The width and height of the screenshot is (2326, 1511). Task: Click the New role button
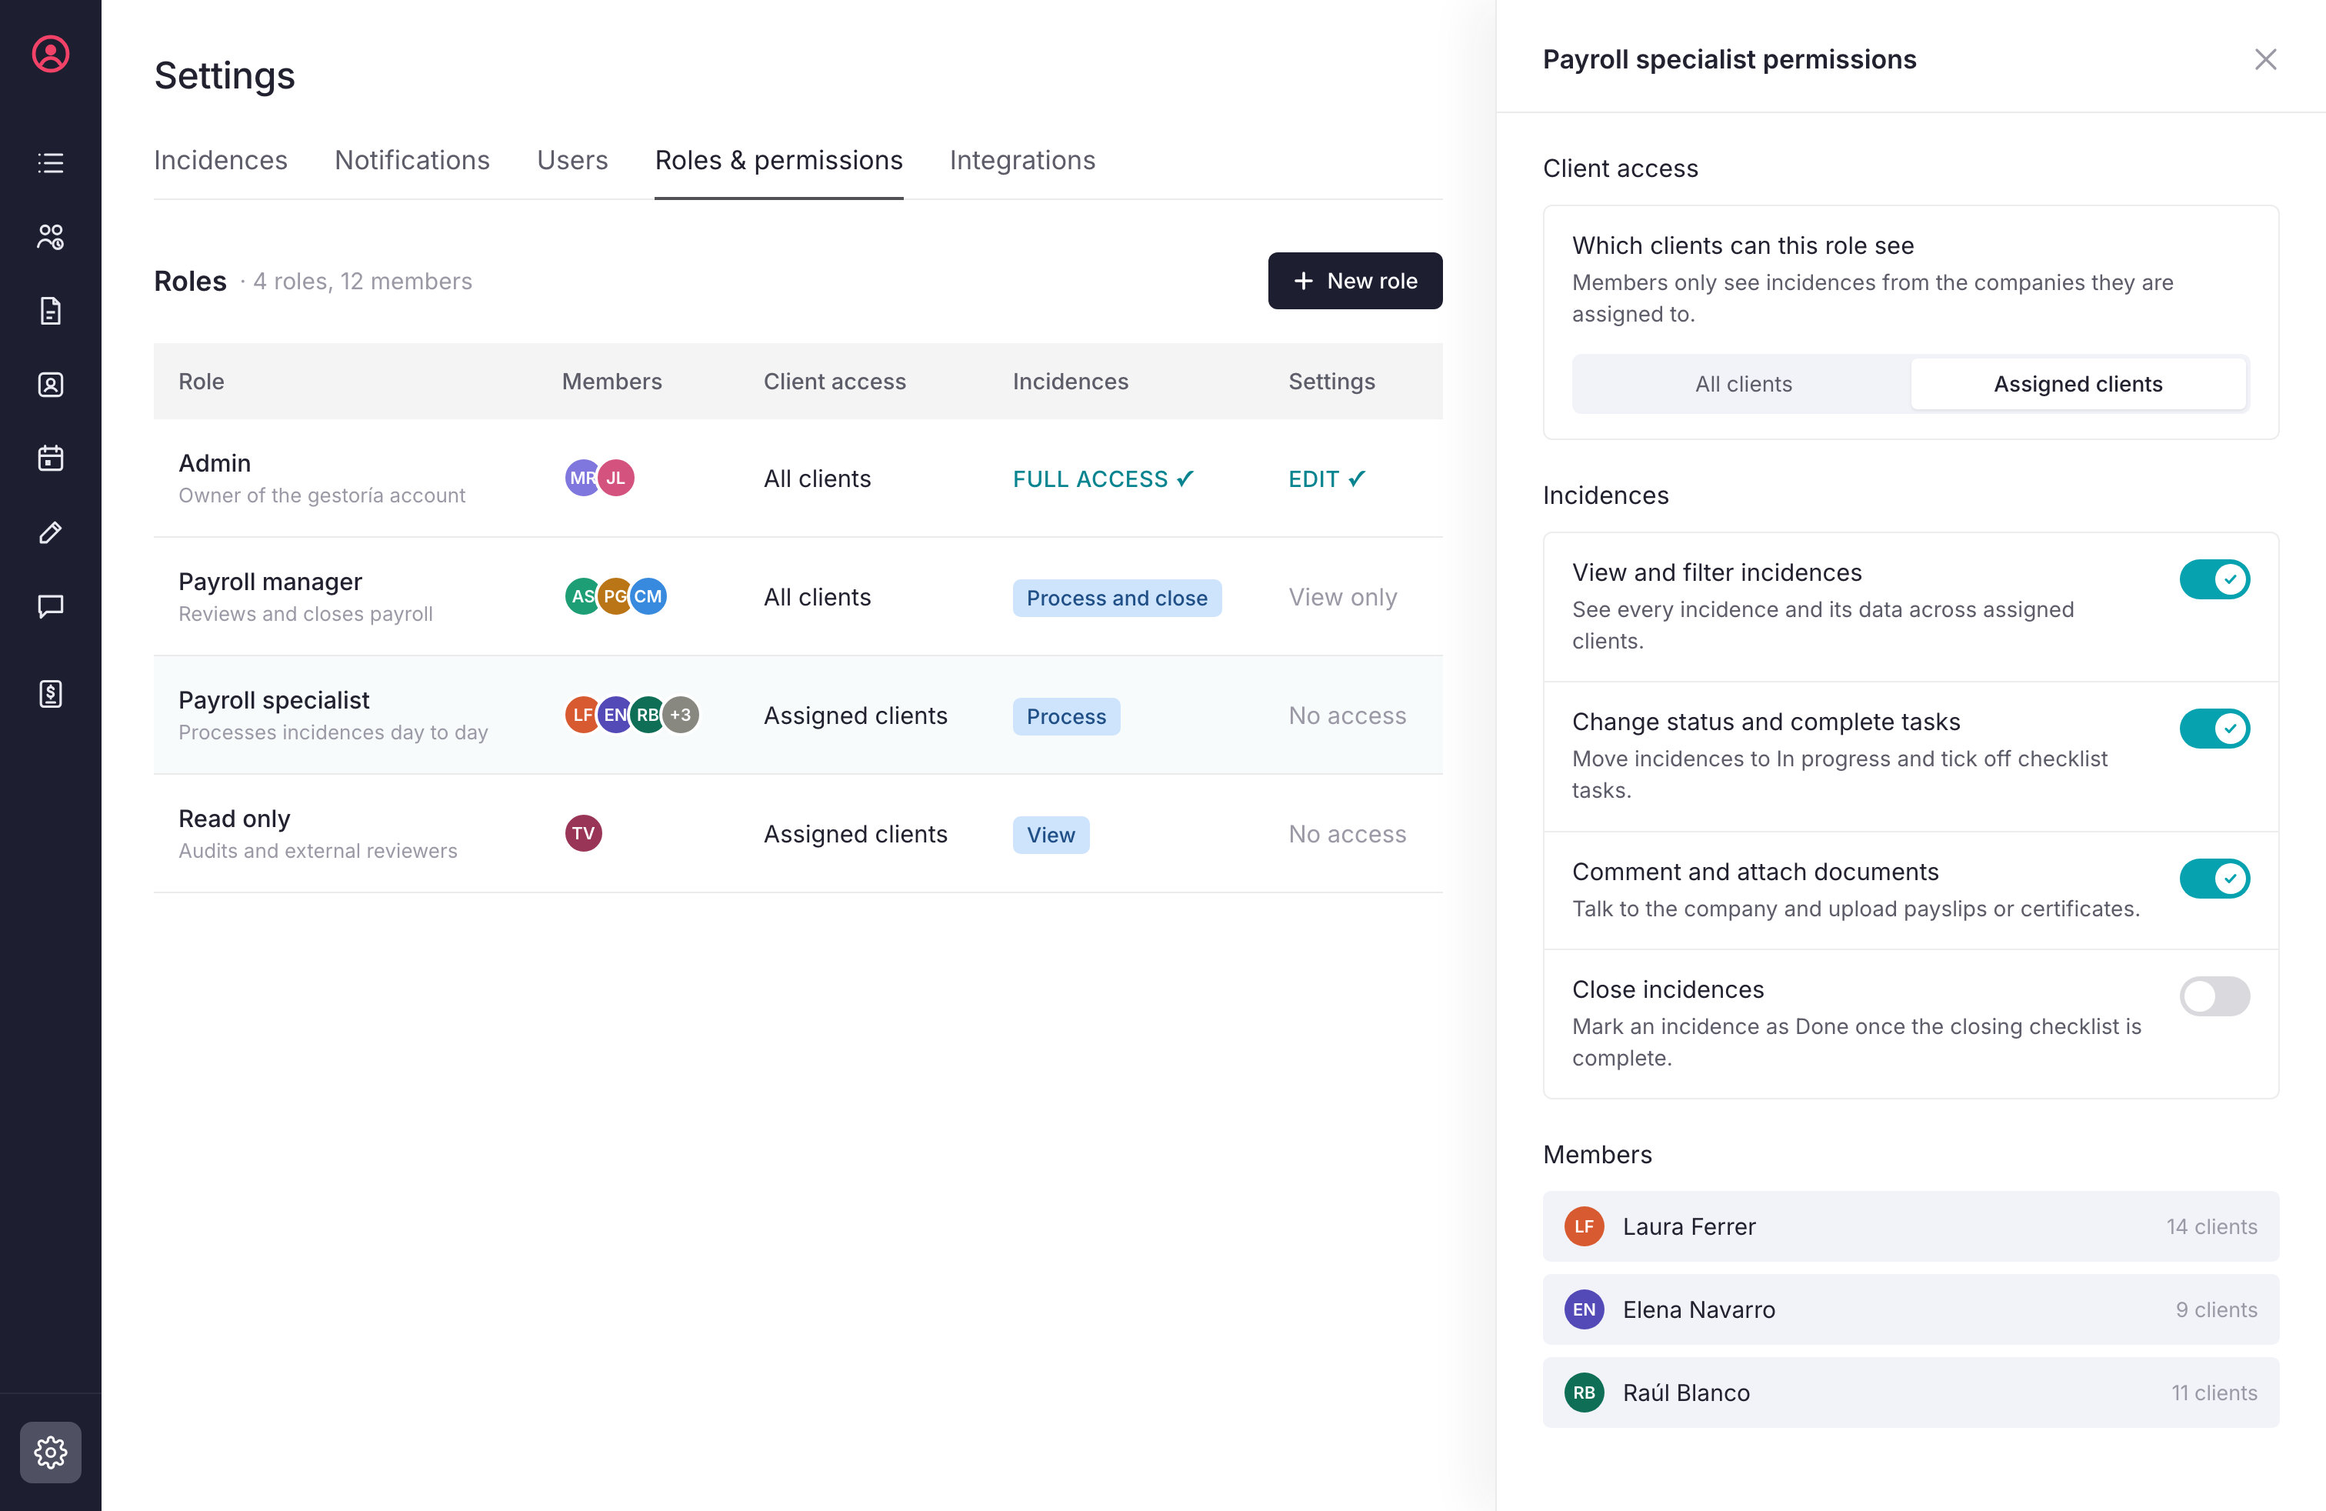1355,282
